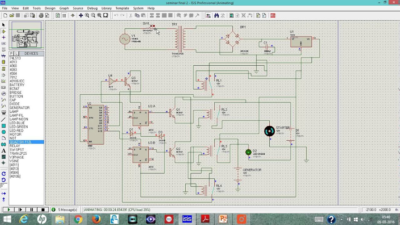Click the rotation angle field
Screen dimensions: 400x225
pos(3,186)
